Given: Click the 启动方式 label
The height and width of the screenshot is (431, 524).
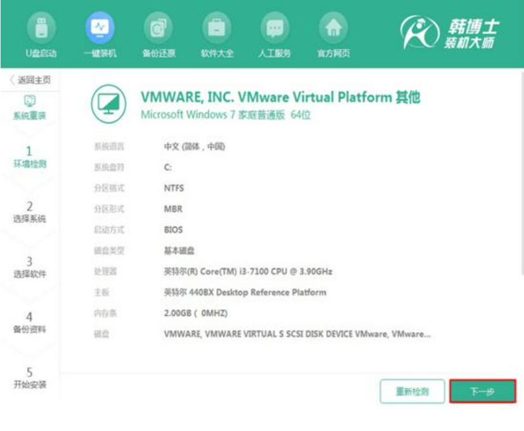Looking at the screenshot, I should 109,229.
